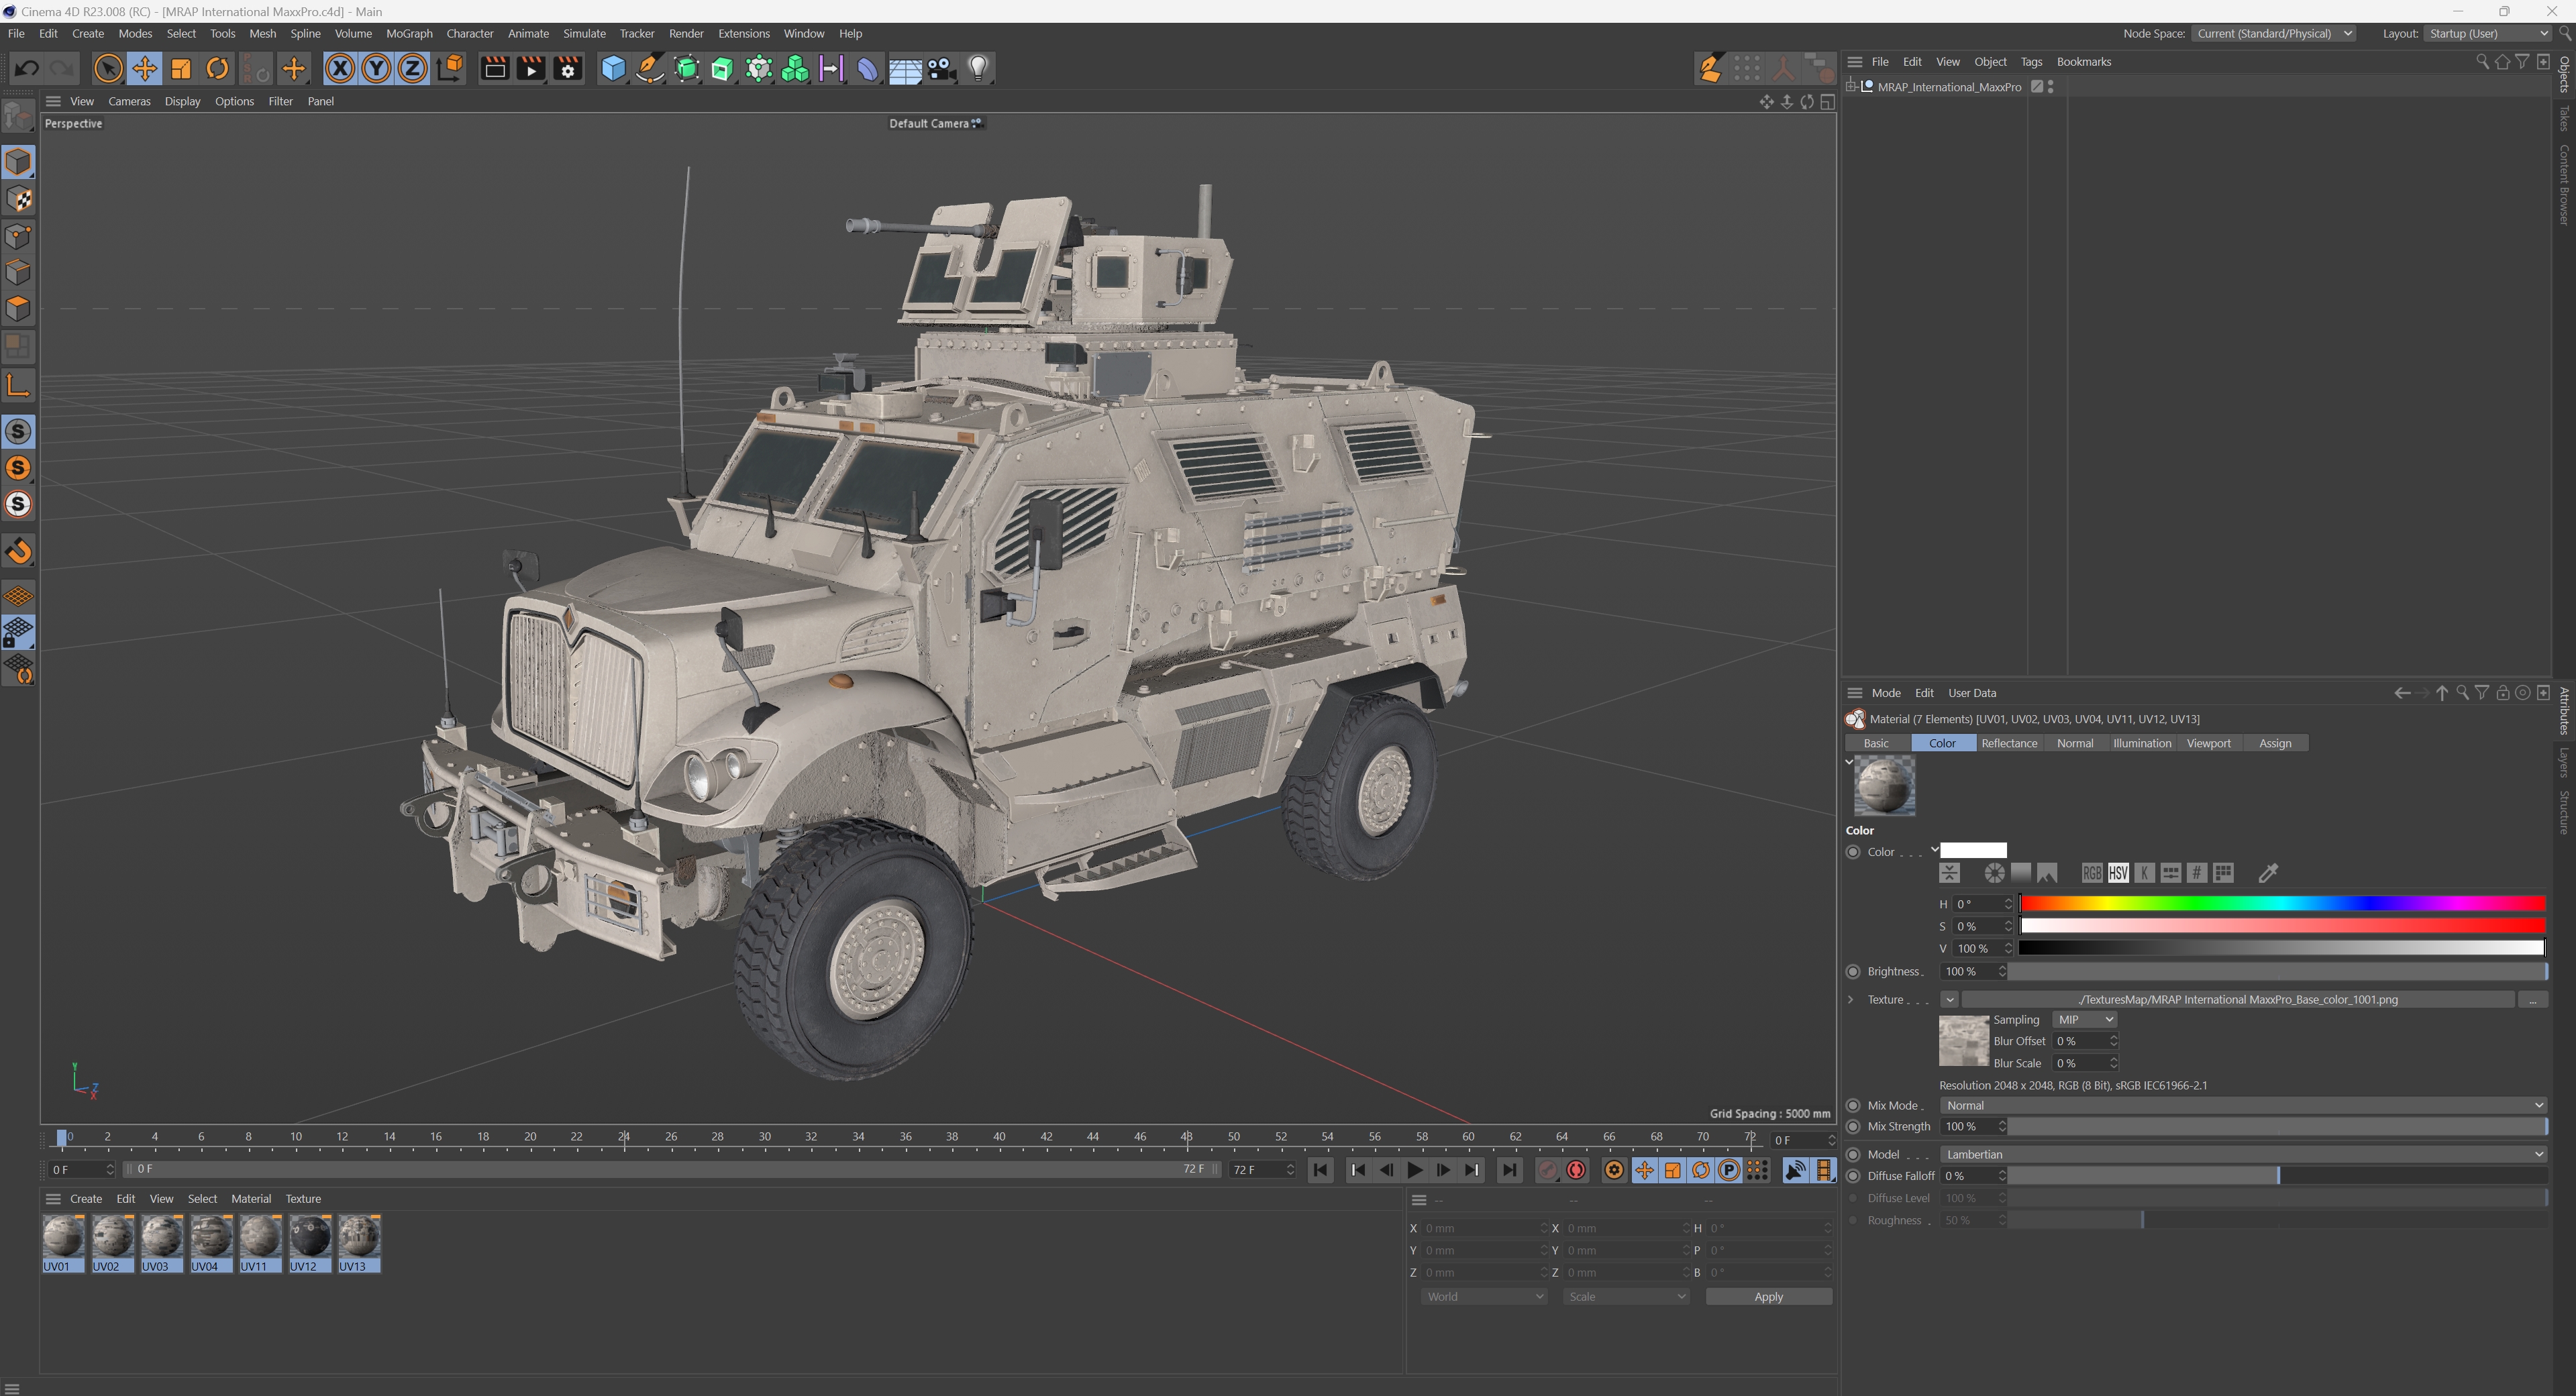Open Edit Render Settings icon
2576x1396 pixels.
pyautogui.click(x=568, y=69)
